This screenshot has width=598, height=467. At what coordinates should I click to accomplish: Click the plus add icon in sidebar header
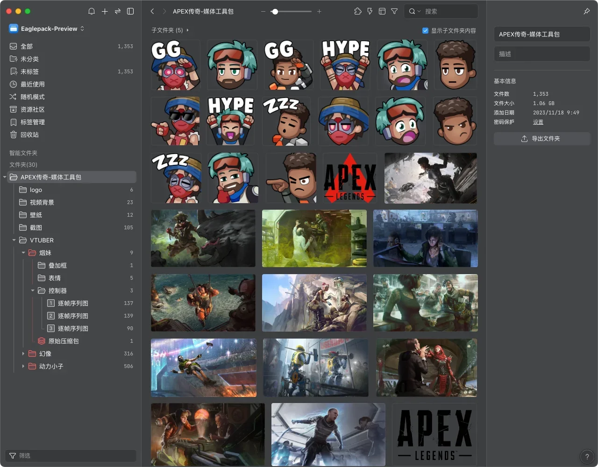click(105, 11)
